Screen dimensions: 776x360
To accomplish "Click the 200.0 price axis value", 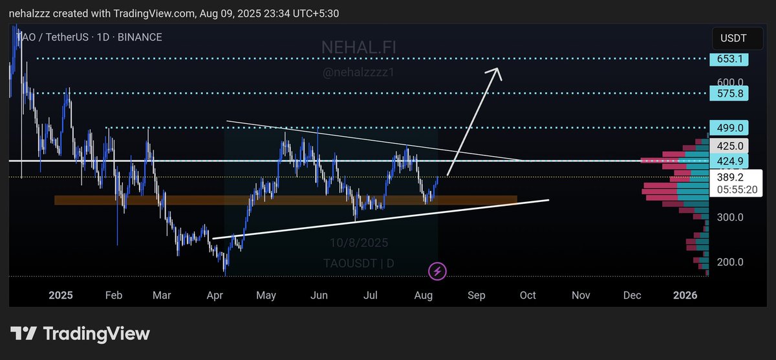I will coord(730,262).
